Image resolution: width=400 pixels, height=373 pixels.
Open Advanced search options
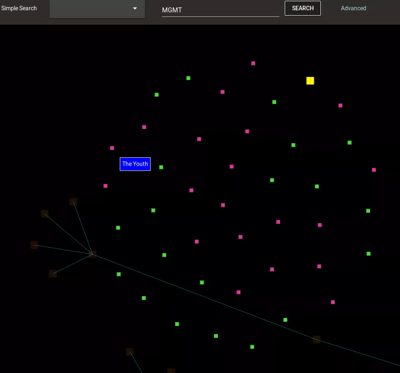(x=353, y=8)
